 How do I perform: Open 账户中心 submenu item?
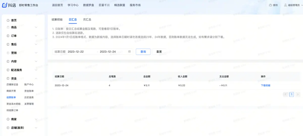(x=29, y=85)
